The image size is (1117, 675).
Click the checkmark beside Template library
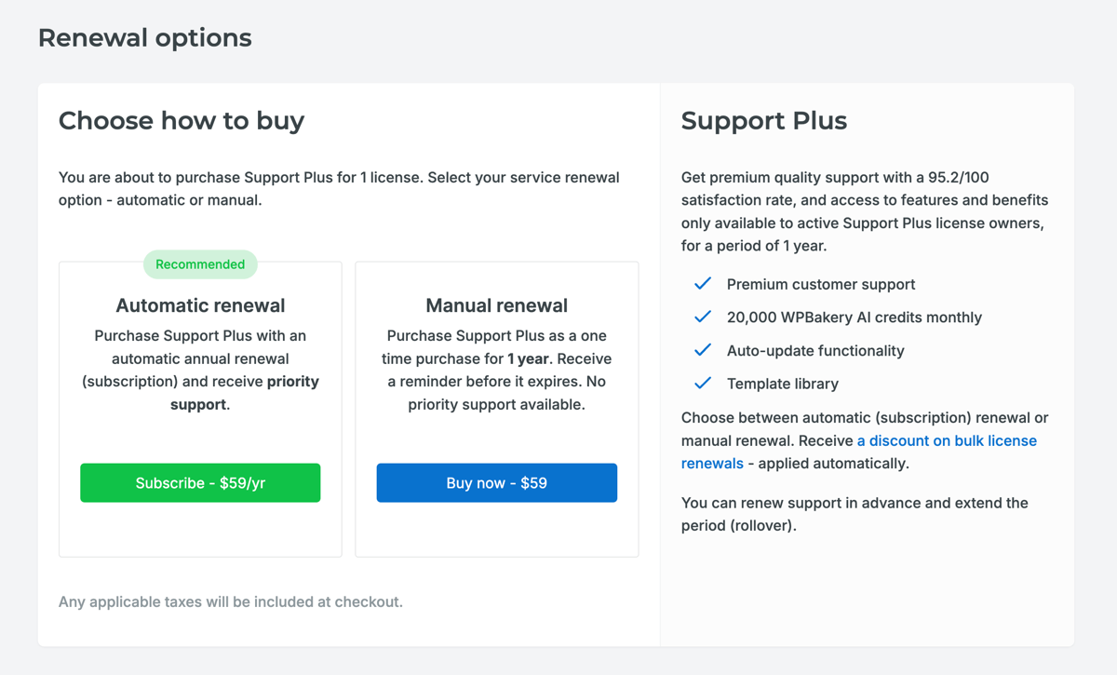703,384
